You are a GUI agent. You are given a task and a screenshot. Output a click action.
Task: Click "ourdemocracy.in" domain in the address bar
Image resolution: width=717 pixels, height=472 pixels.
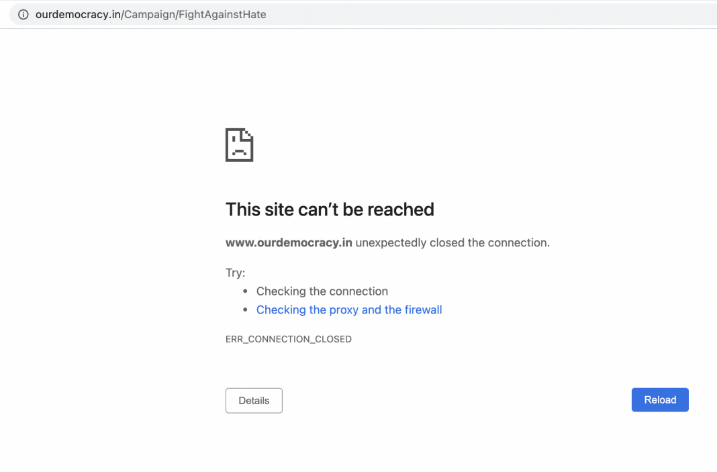tap(78, 14)
